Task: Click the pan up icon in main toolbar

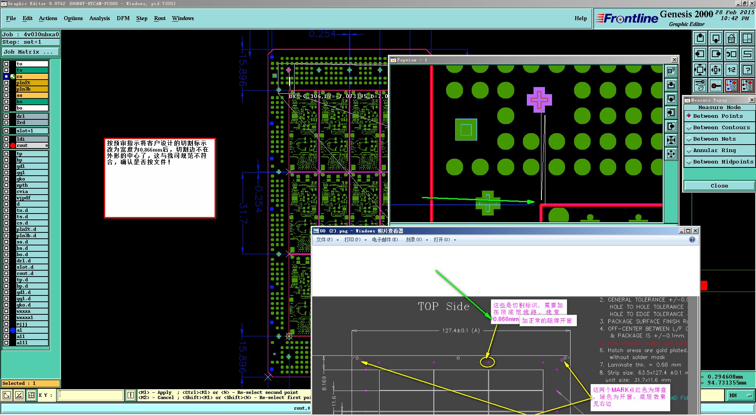Action: (x=700, y=38)
